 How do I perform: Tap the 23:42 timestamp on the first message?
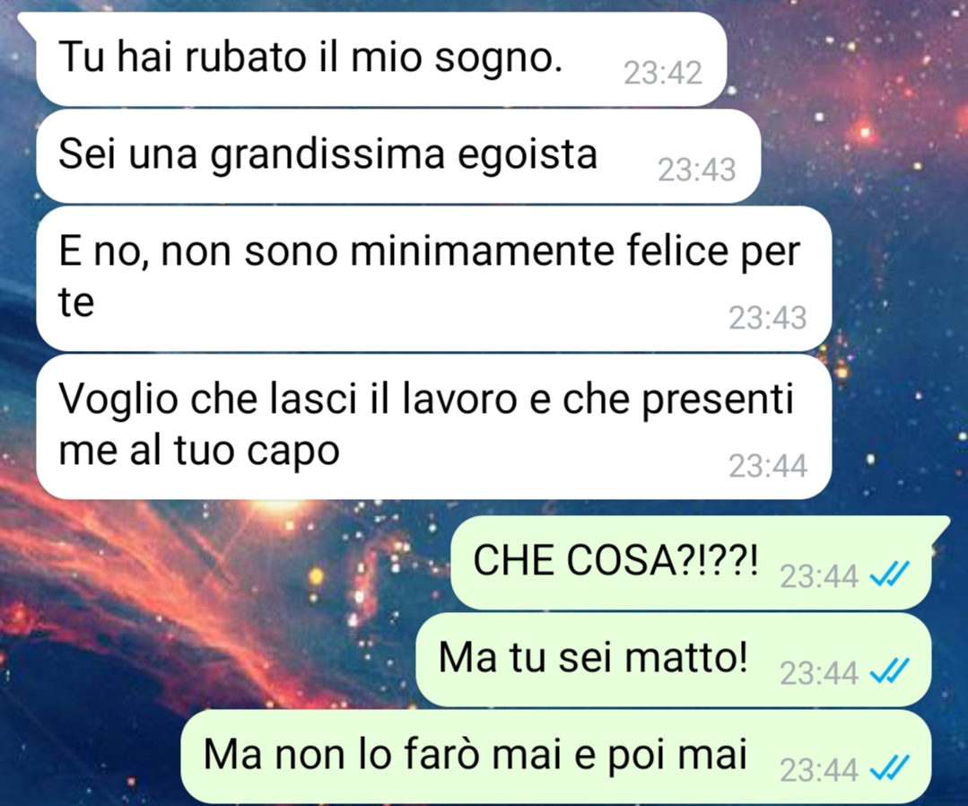pyautogui.click(x=662, y=73)
